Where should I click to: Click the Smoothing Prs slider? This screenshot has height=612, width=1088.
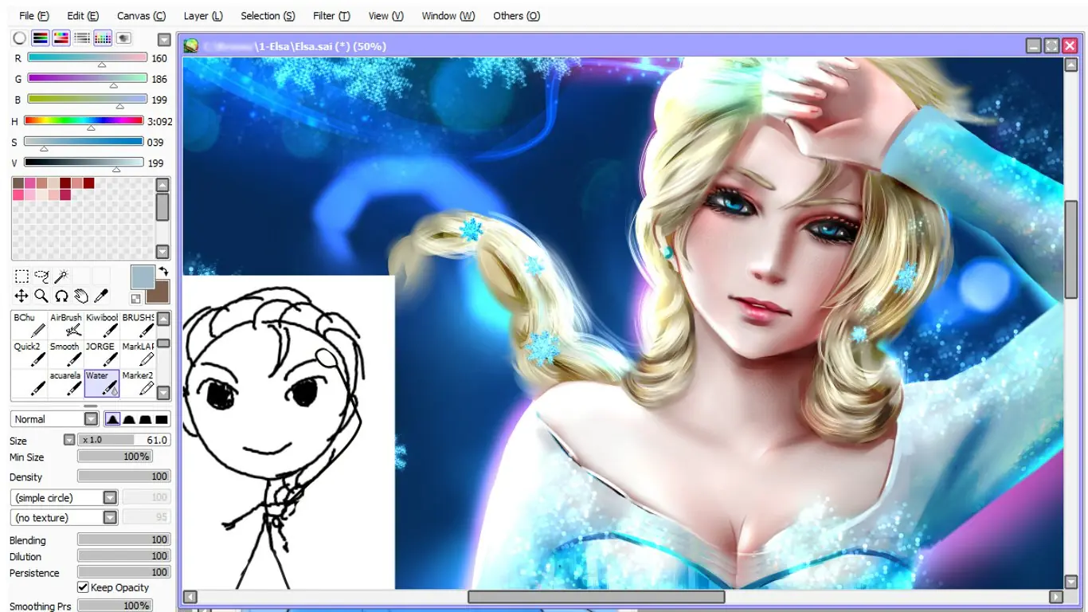click(114, 606)
